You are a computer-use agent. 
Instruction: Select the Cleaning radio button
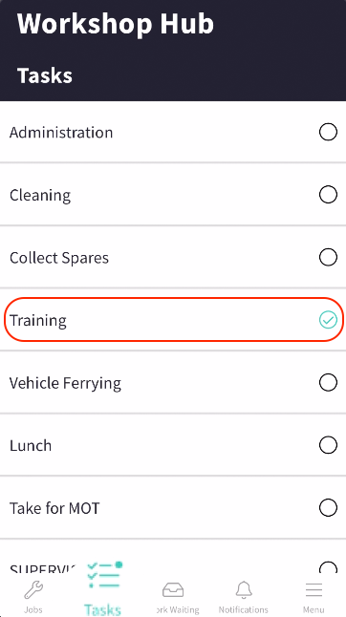(x=328, y=195)
